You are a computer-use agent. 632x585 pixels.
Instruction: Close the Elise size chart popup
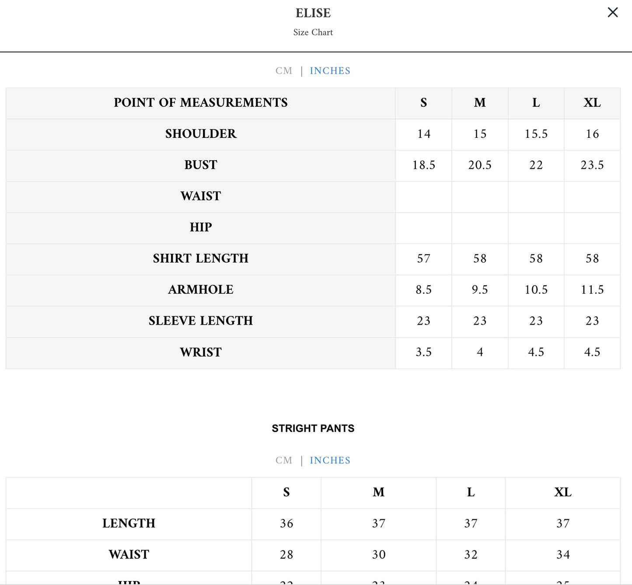612,12
